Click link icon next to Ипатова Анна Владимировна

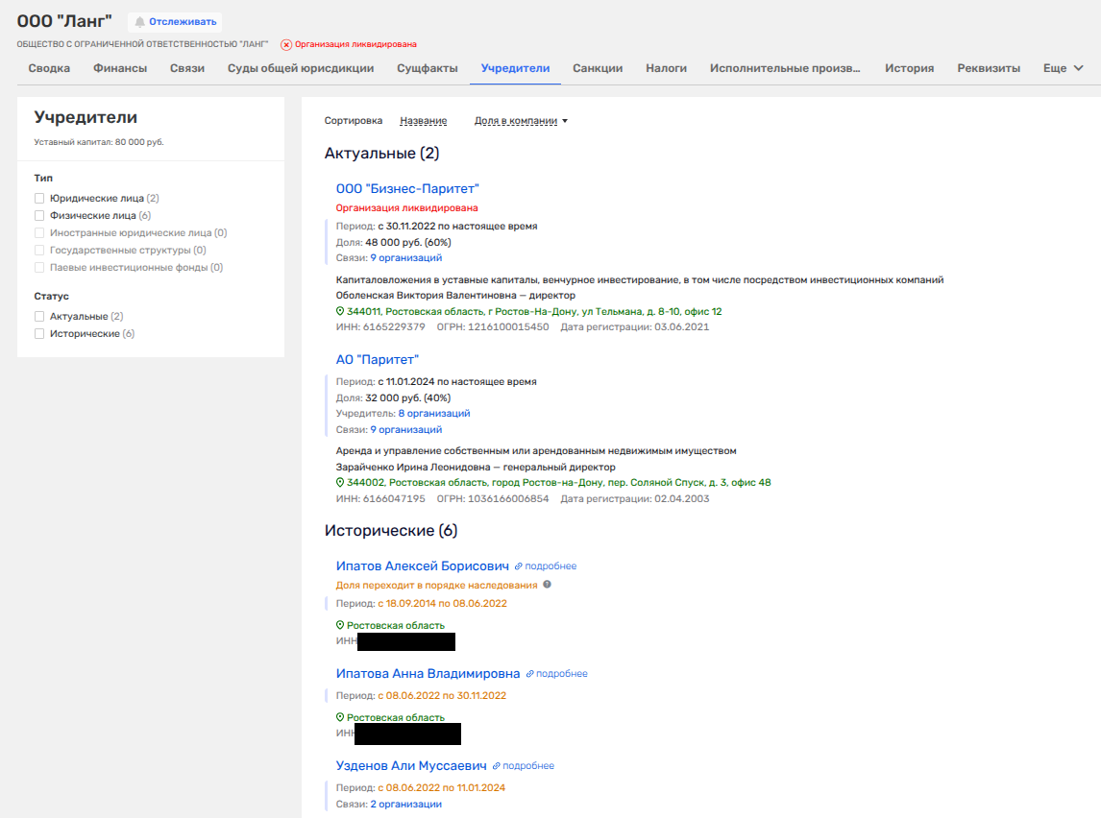click(x=529, y=674)
